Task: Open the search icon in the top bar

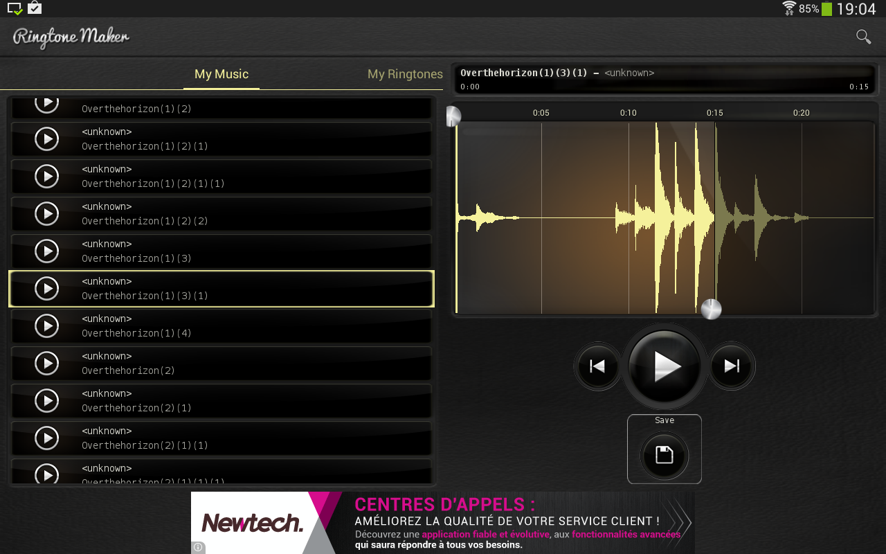Action: click(x=862, y=36)
